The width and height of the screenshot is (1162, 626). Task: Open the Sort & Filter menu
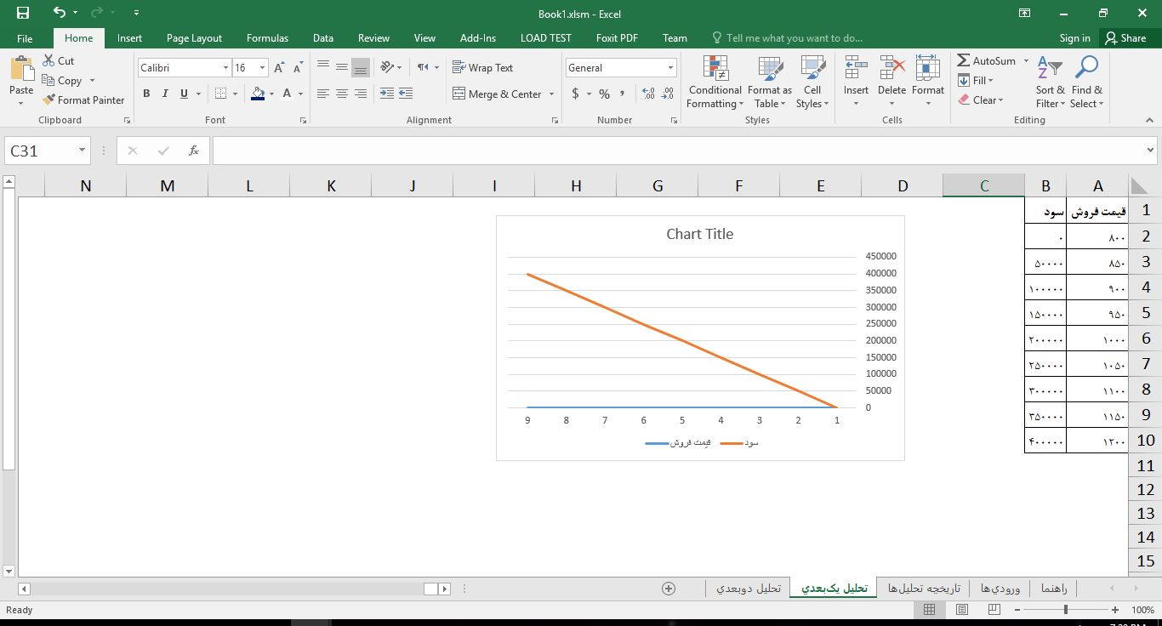point(1050,83)
